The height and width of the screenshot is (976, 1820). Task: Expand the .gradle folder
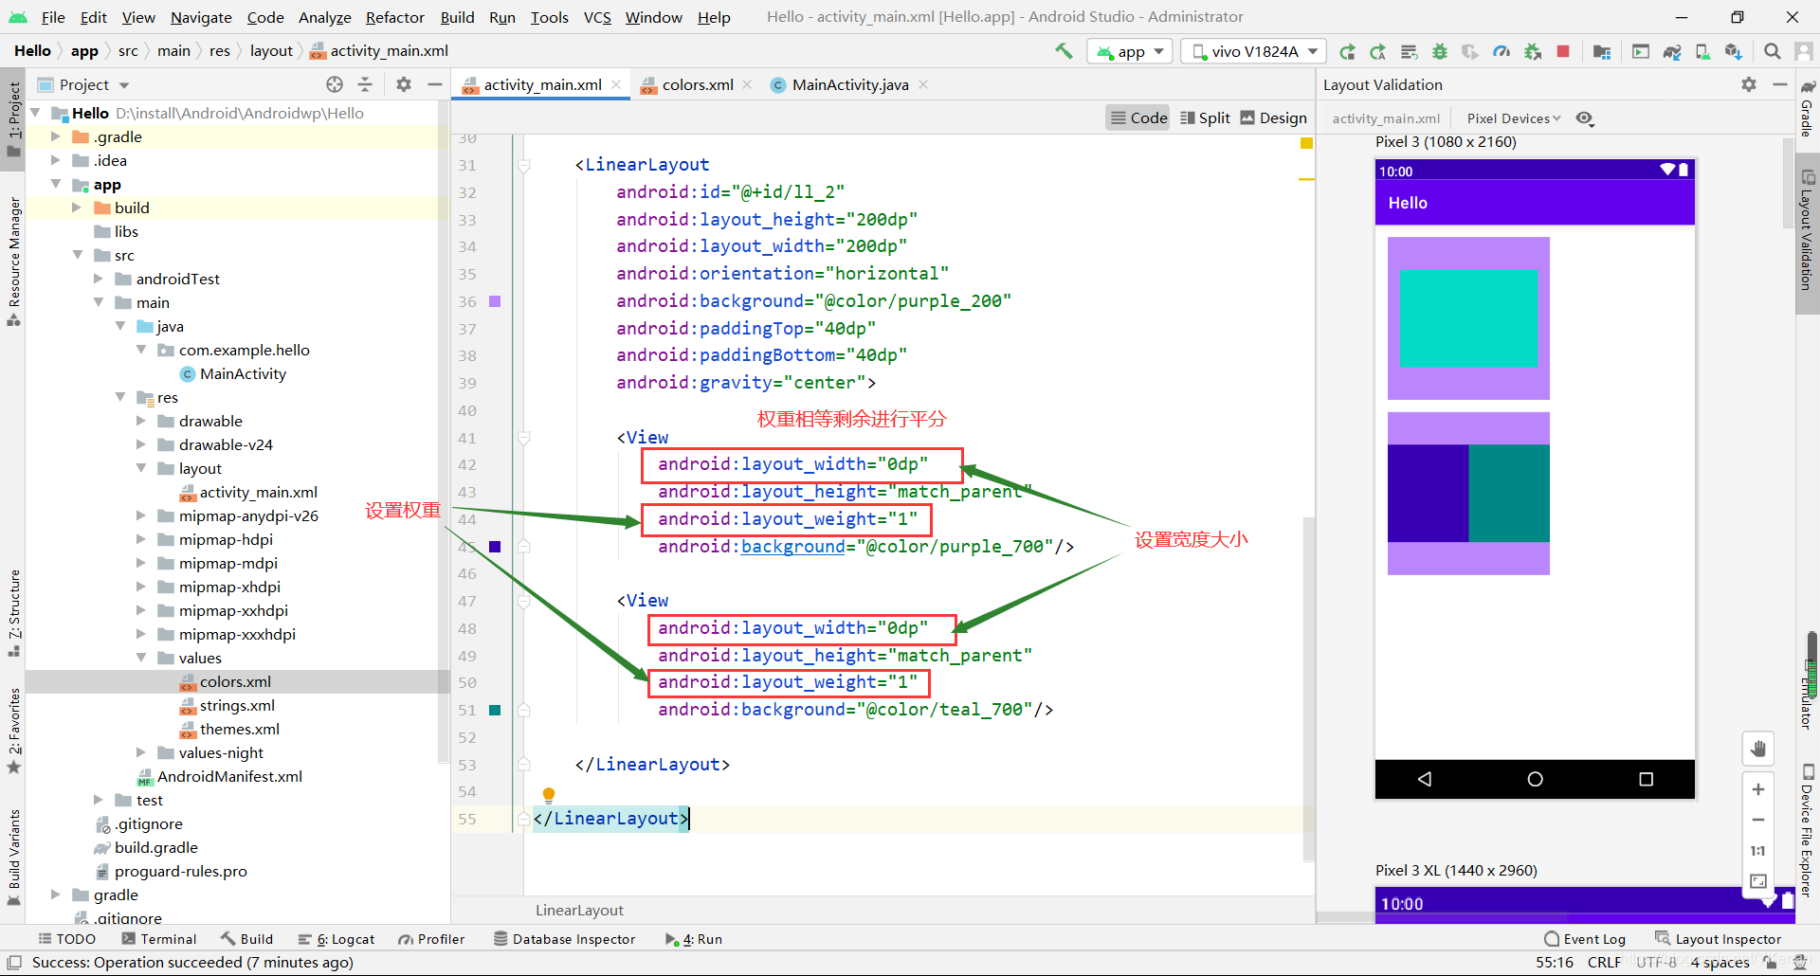55,136
